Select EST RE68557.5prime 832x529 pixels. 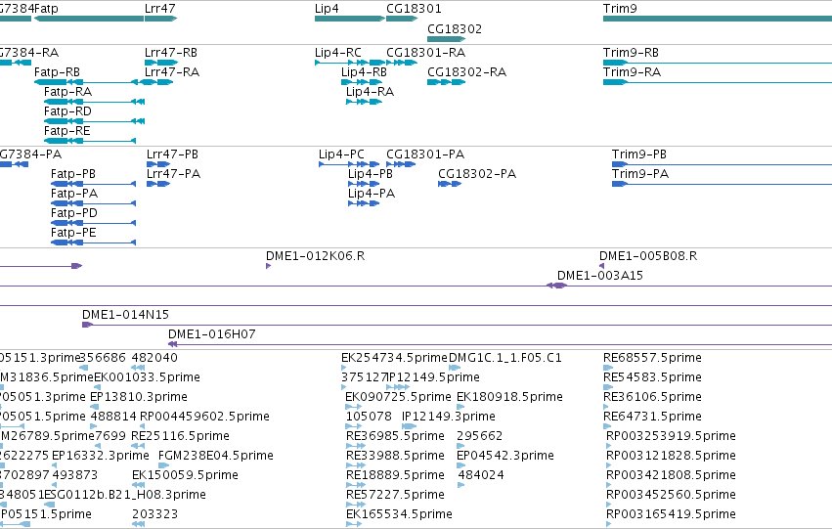[653, 358]
